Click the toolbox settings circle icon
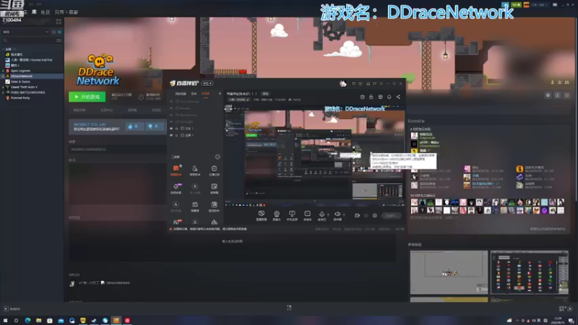578x325 pixels. pyautogui.click(x=217, y=157)
